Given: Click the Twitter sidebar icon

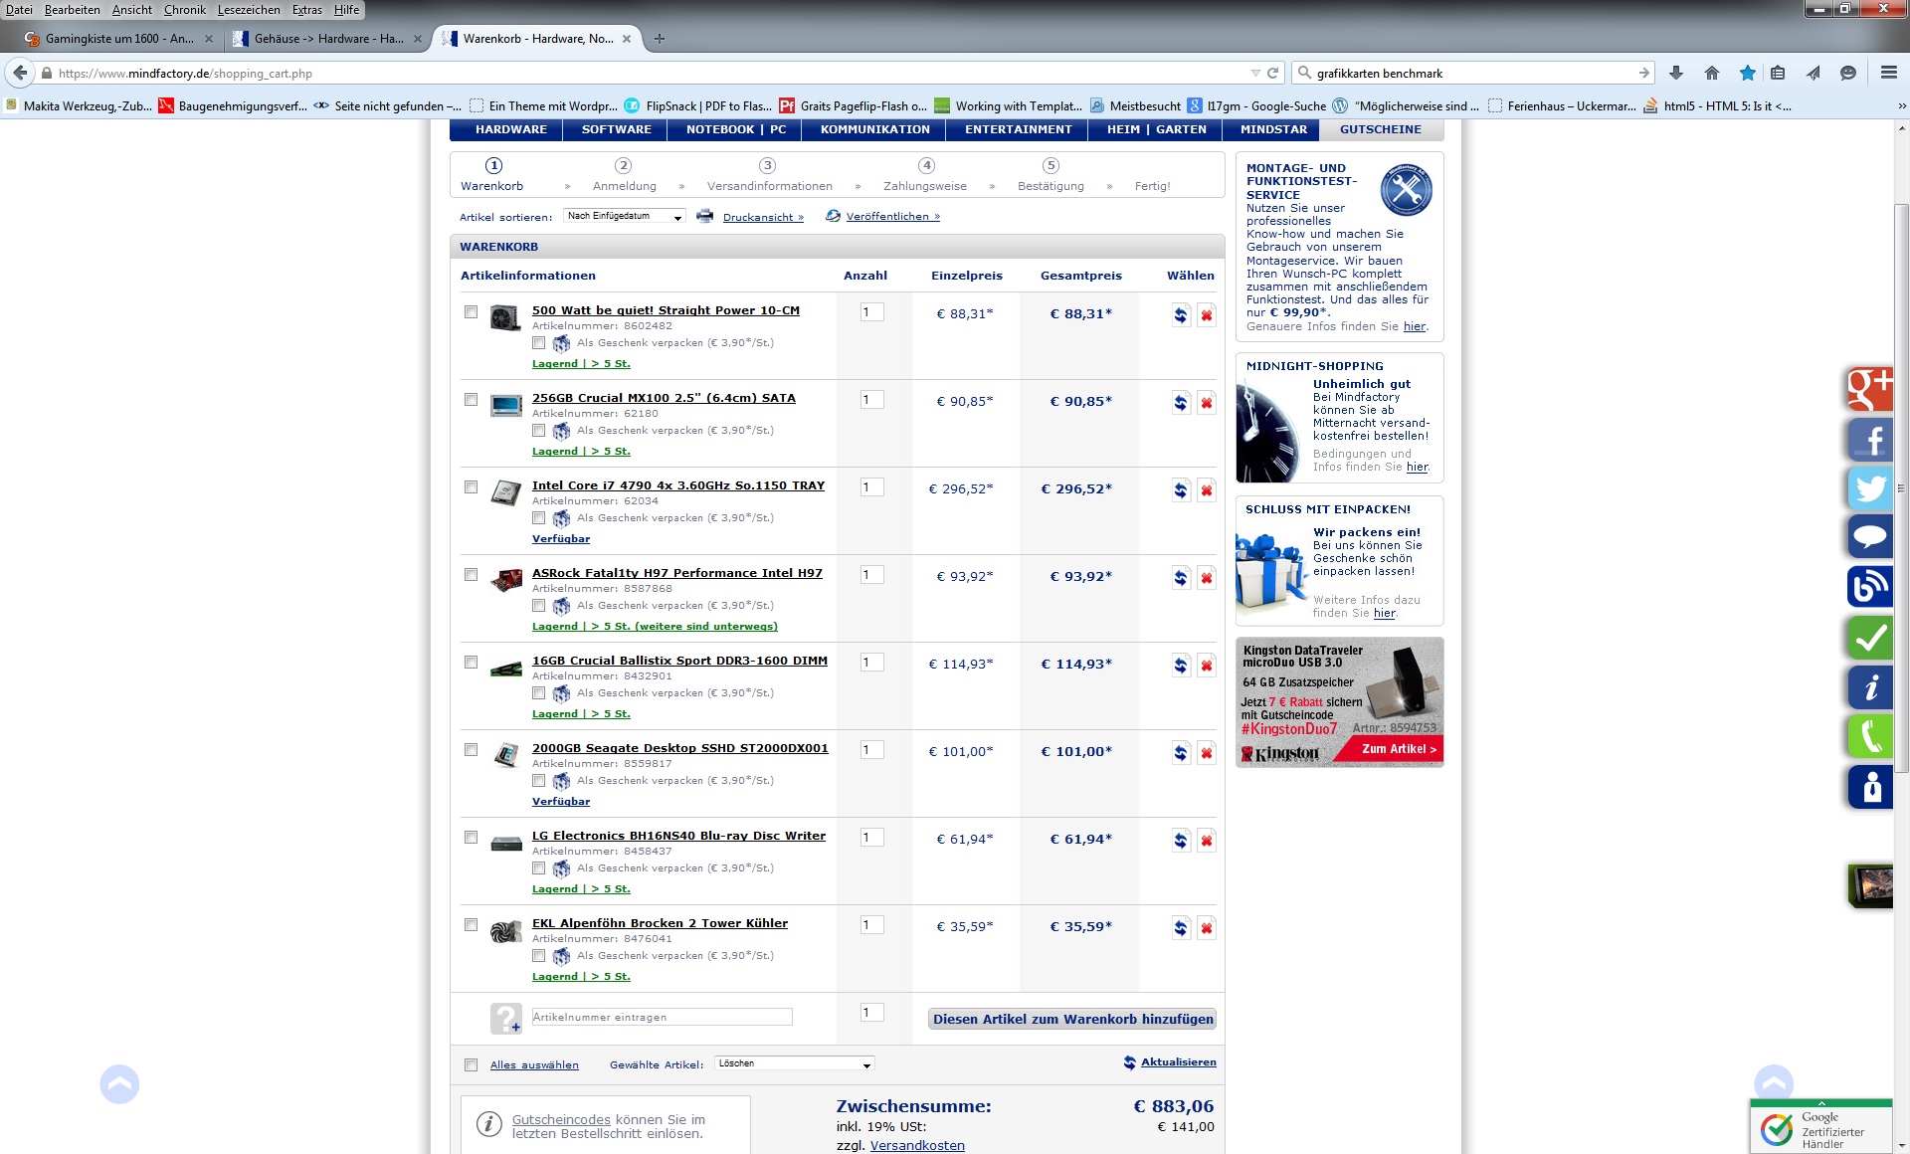Looking at the screenshot, I should [x=1869, y=488].
